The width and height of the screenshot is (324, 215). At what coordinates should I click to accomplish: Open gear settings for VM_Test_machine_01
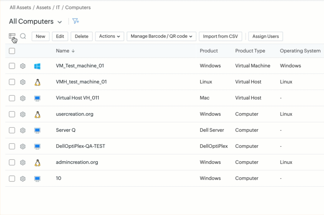(x=23, y=66)
